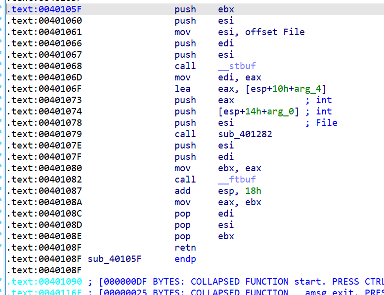Click 'pop esi' instruction
This screenshot has width=384, height=295.
pyautogui.click(x=204, y=225)
